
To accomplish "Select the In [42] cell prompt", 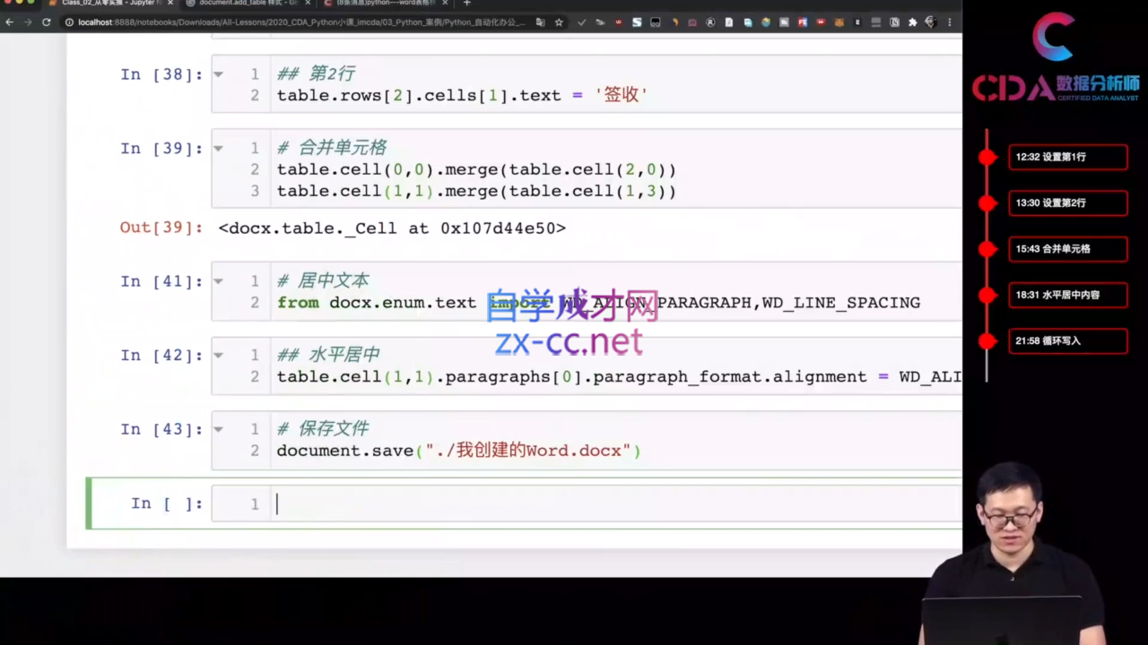I will pos(161,356).
